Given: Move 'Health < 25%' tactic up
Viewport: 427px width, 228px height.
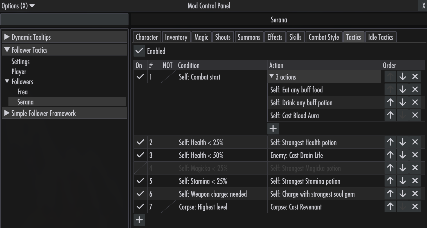Looking at the screenshot, I should pyautogui.click(x=390, y=142).
